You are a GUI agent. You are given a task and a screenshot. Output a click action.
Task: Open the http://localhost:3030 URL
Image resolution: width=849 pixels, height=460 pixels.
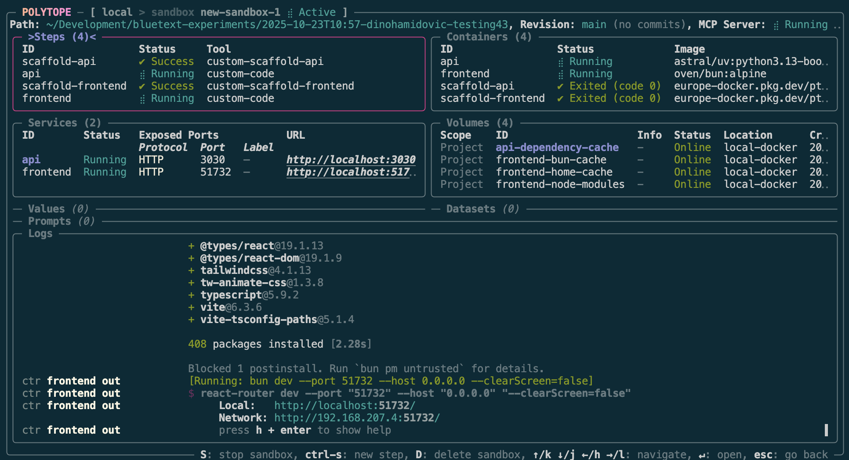[351, 160]
